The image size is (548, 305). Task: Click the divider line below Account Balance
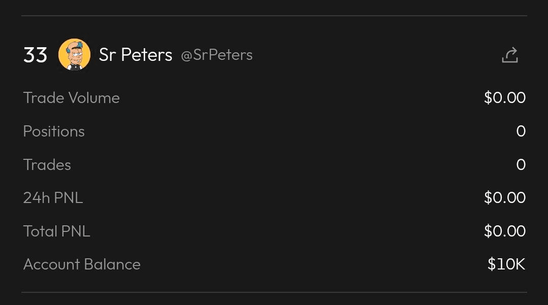point(274,292)
